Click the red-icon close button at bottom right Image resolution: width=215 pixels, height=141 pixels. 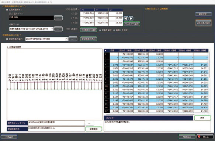205,137
